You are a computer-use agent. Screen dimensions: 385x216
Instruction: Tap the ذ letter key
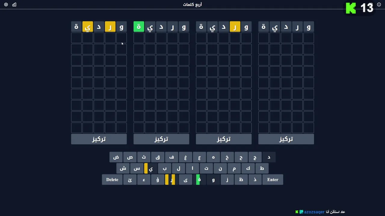(x=255, y=180)
